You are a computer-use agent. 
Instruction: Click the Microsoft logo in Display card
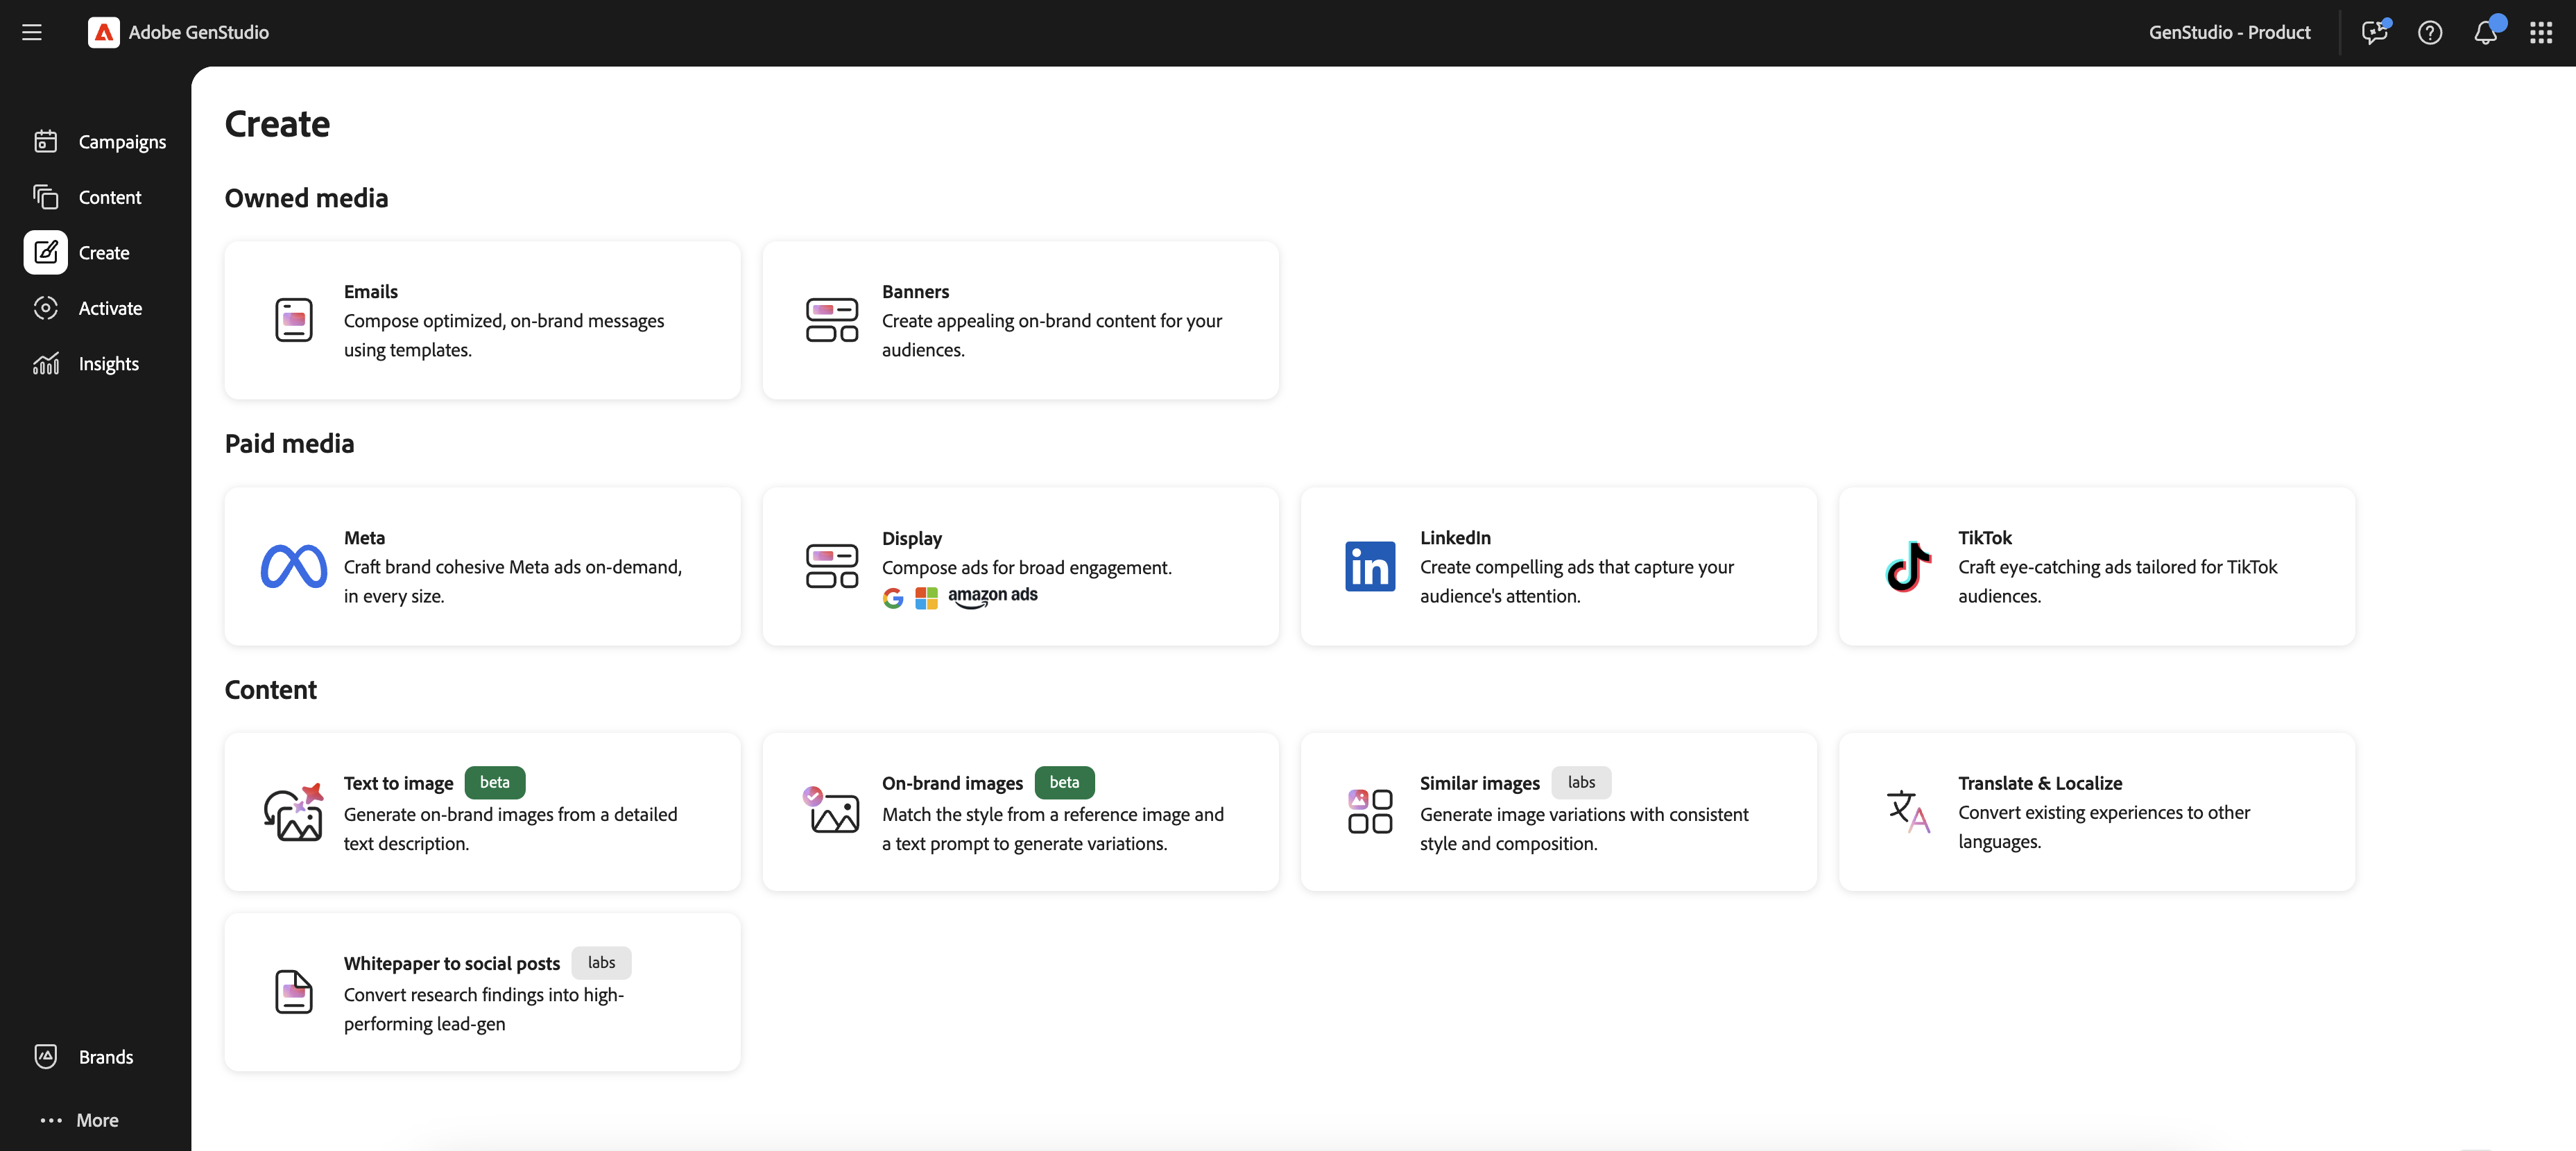click(927, 598)
